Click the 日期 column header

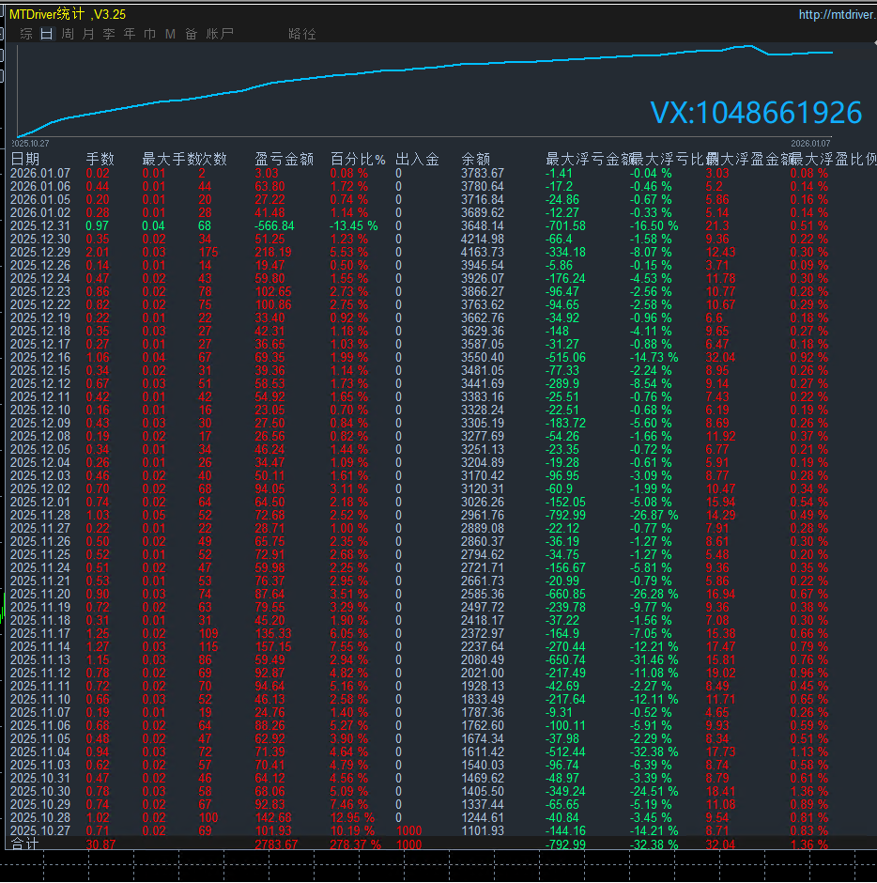[25, 160]
